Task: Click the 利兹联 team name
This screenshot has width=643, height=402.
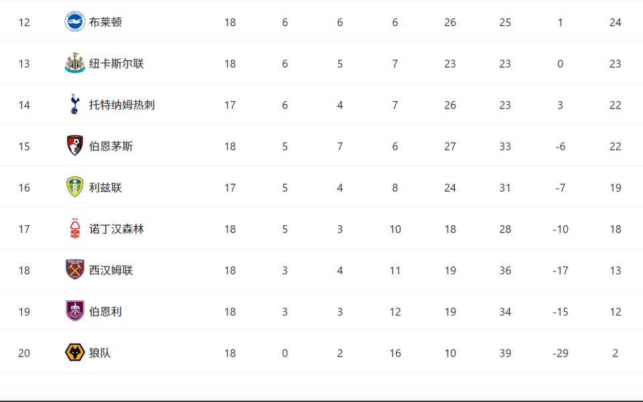Action: [x=105, y=188]
